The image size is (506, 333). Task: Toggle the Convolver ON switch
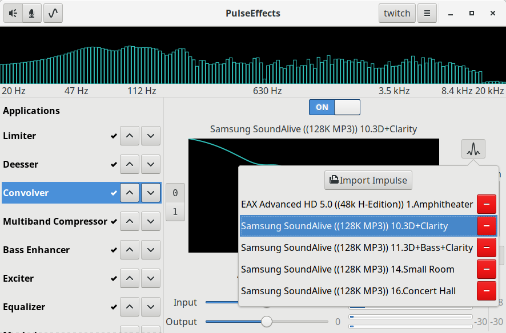point(334,107)
